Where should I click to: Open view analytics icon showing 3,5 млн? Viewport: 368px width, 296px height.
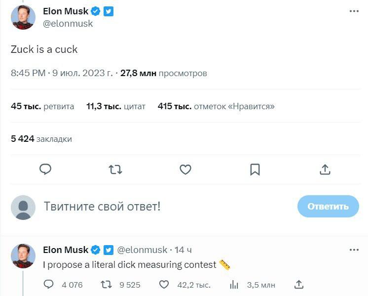point(234,285)
